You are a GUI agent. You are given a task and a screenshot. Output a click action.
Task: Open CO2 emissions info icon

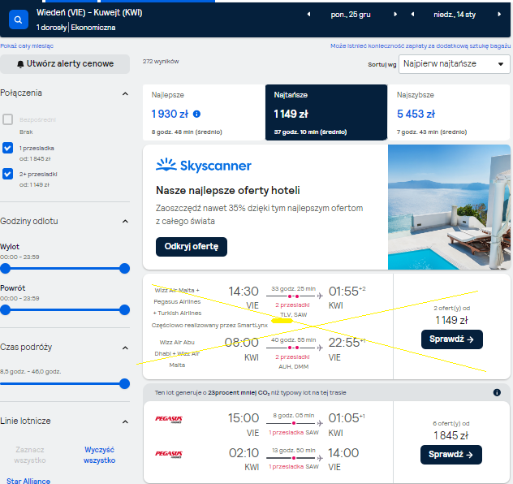497,392
